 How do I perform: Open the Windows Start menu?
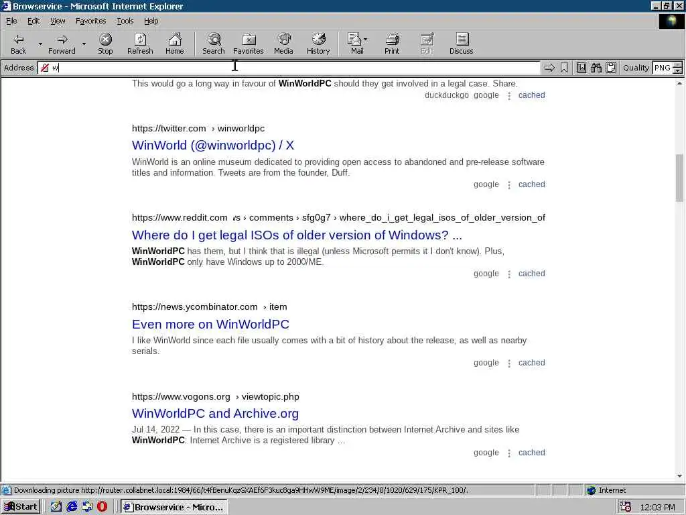click(x=21, y=507)
